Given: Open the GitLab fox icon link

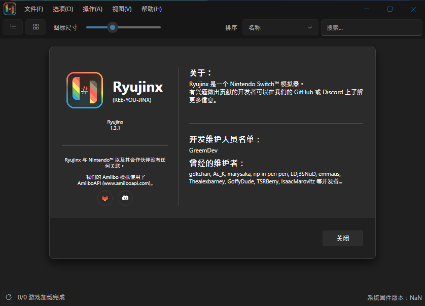Looking at the screenshot, I should (x=105, y=198).
